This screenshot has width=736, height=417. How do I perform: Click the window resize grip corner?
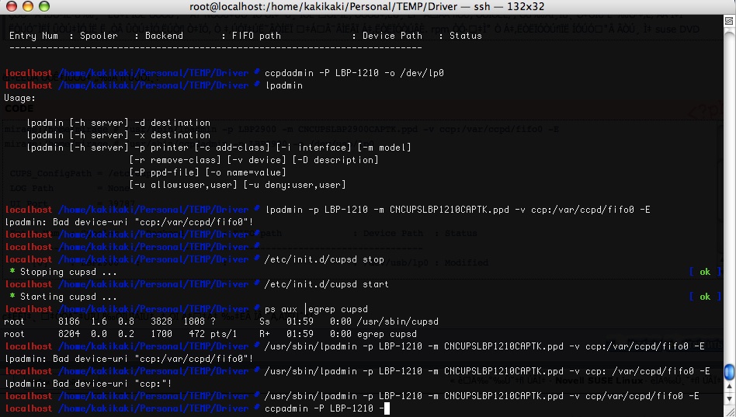click(x=729, y=412)
